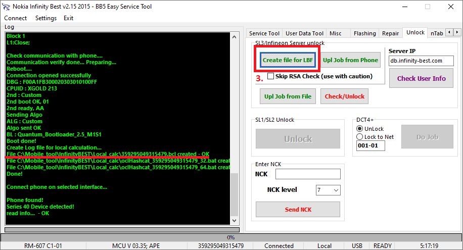Click Upl Job from Phone button

[350, 60]
